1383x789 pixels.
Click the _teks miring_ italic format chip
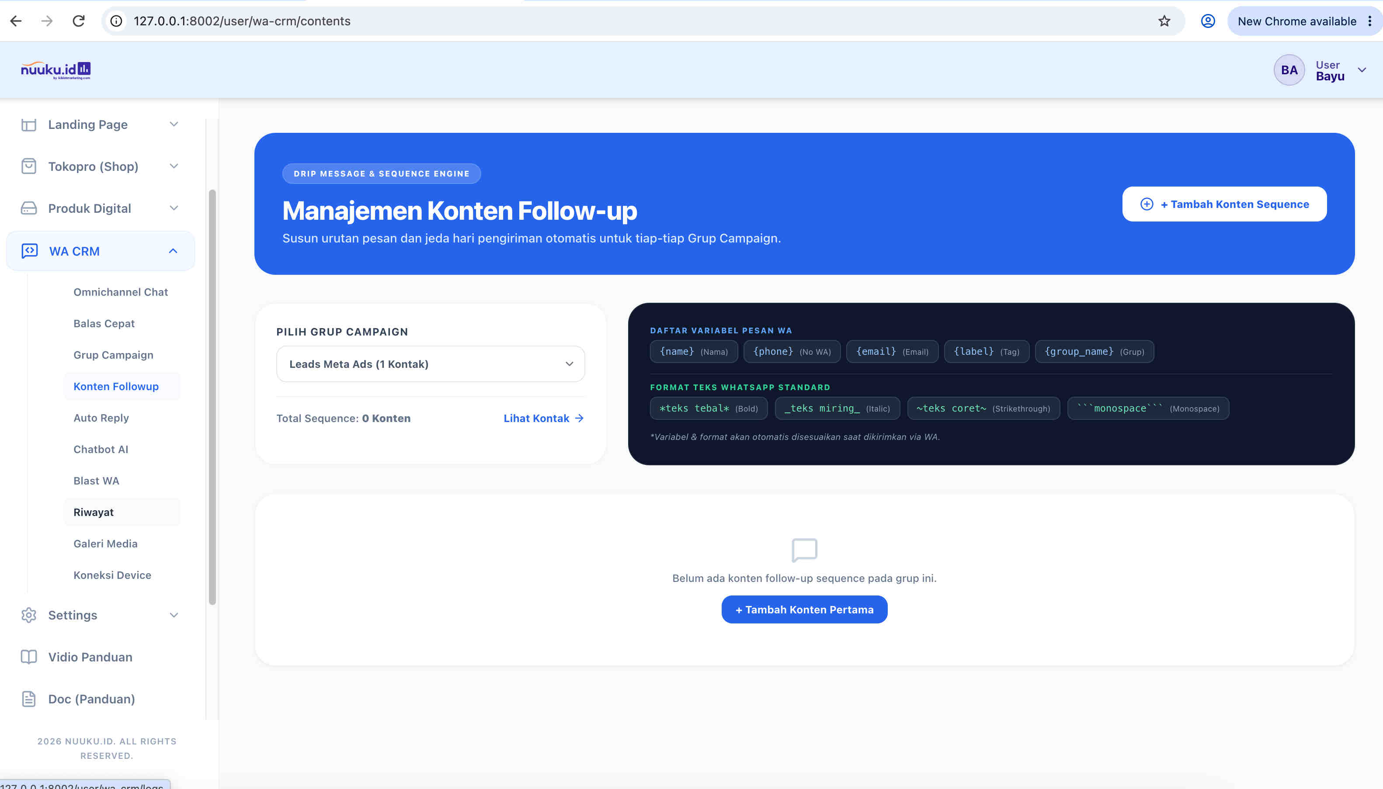(x=837, y=408)
